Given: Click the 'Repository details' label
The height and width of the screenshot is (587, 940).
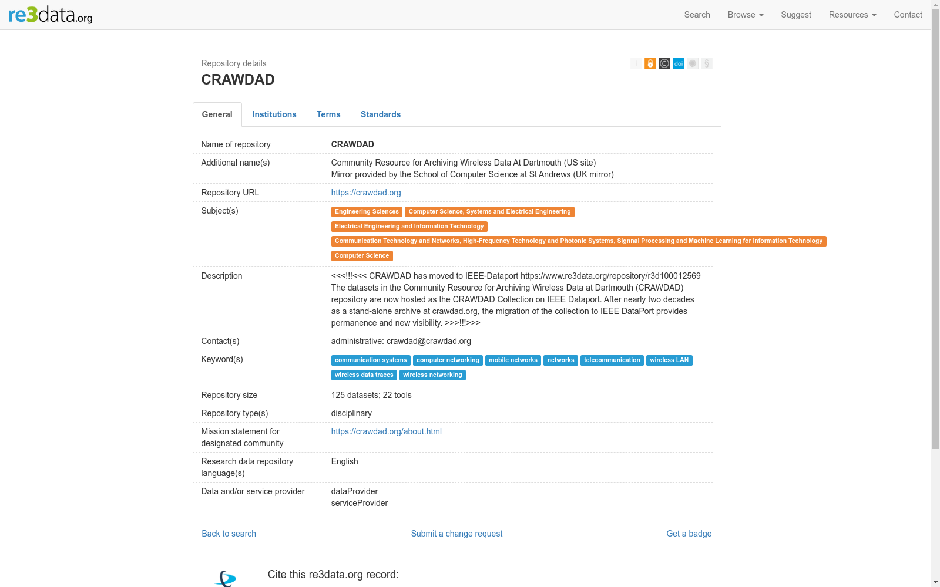Looking at the screenshot, I should [x=234, y=63].
